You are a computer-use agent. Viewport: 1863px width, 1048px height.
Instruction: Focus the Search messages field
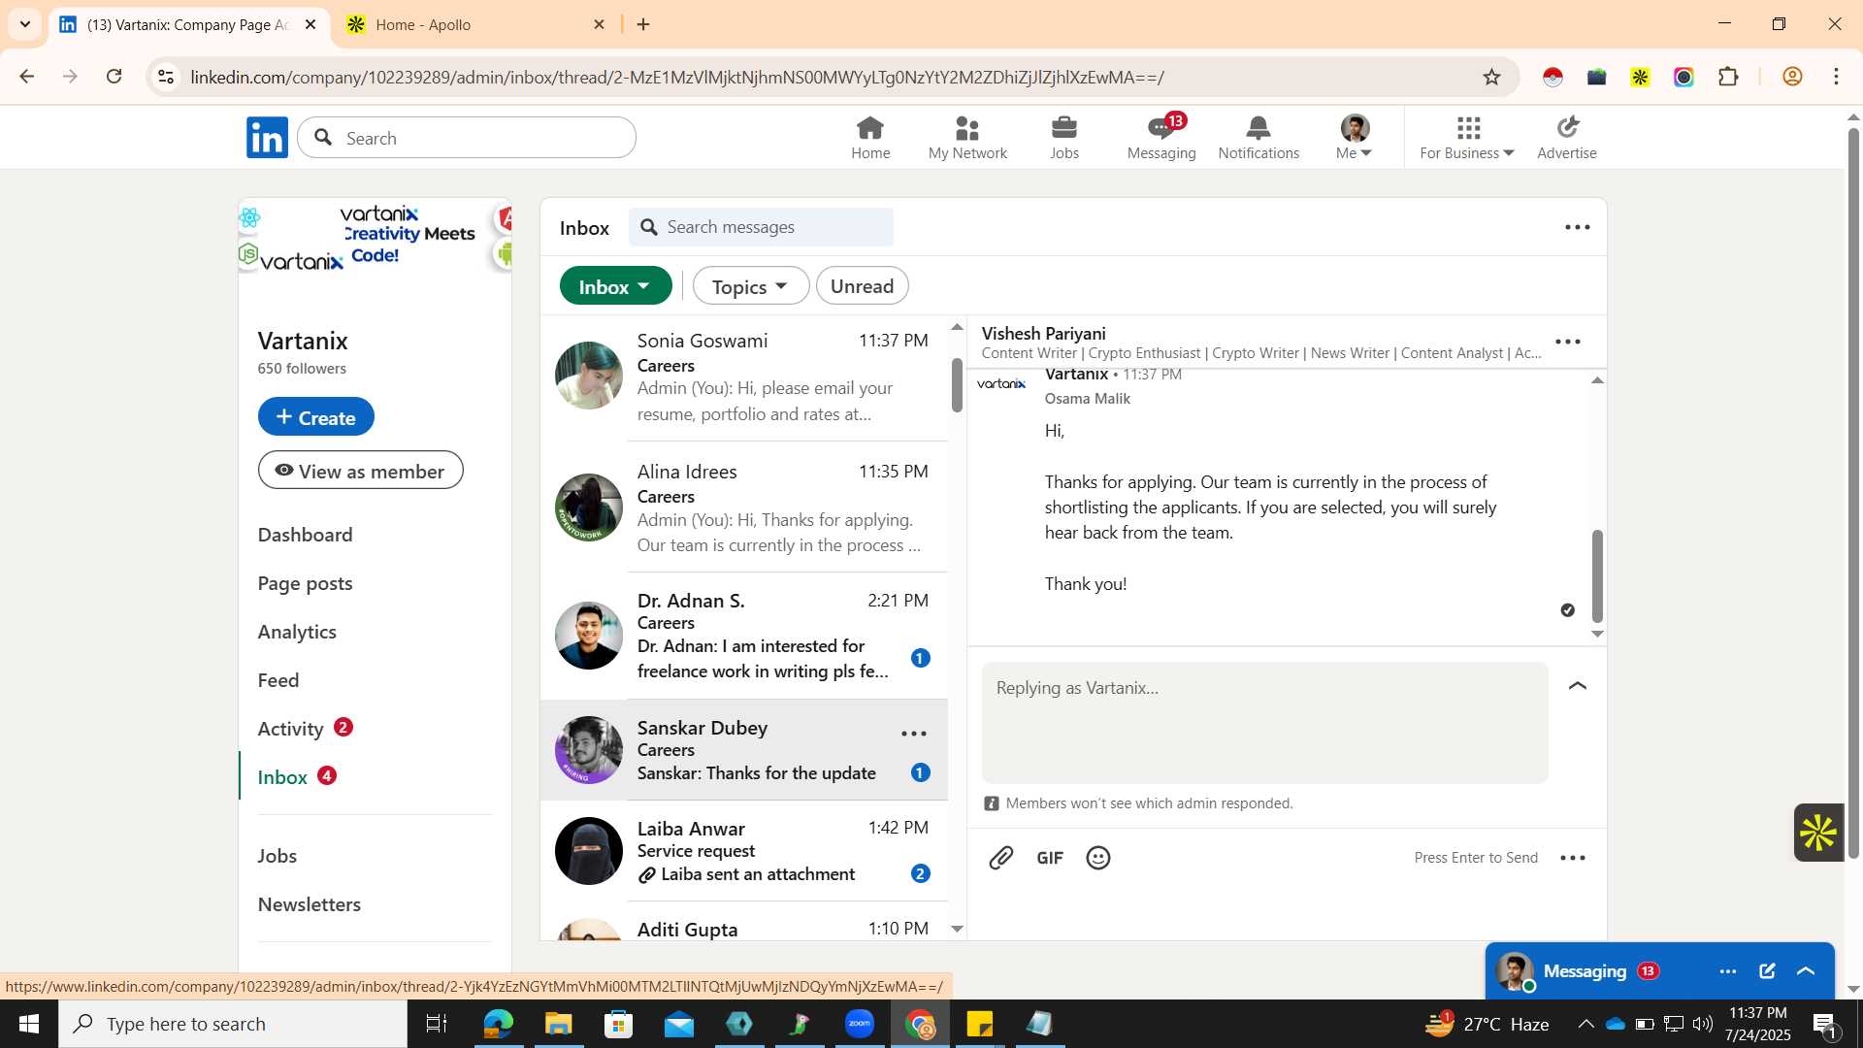coord(762,227)
